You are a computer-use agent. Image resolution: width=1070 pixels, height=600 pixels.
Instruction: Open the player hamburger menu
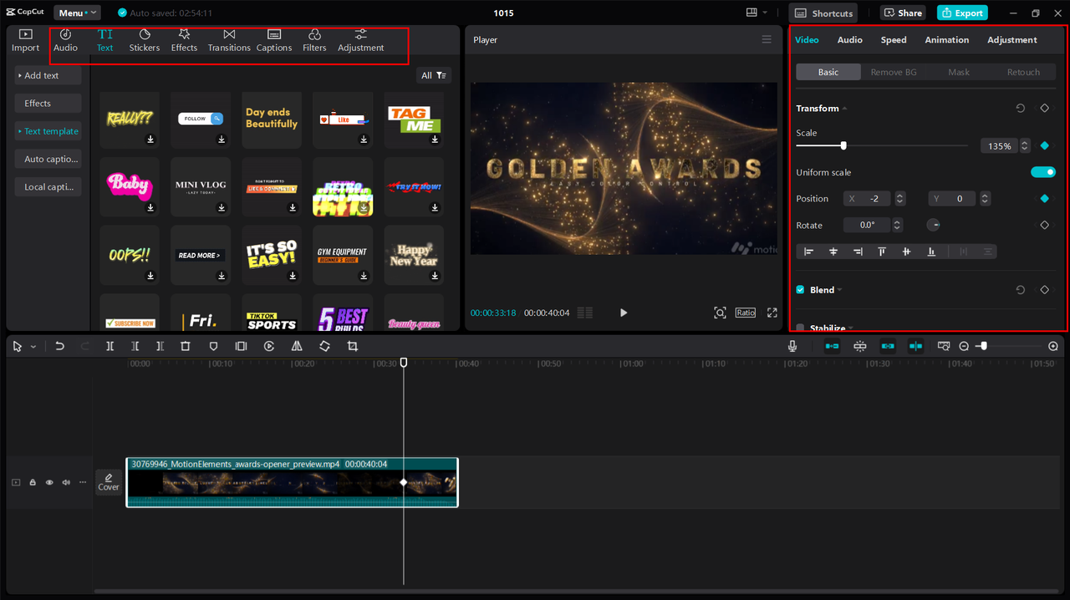tap(767, 40)
